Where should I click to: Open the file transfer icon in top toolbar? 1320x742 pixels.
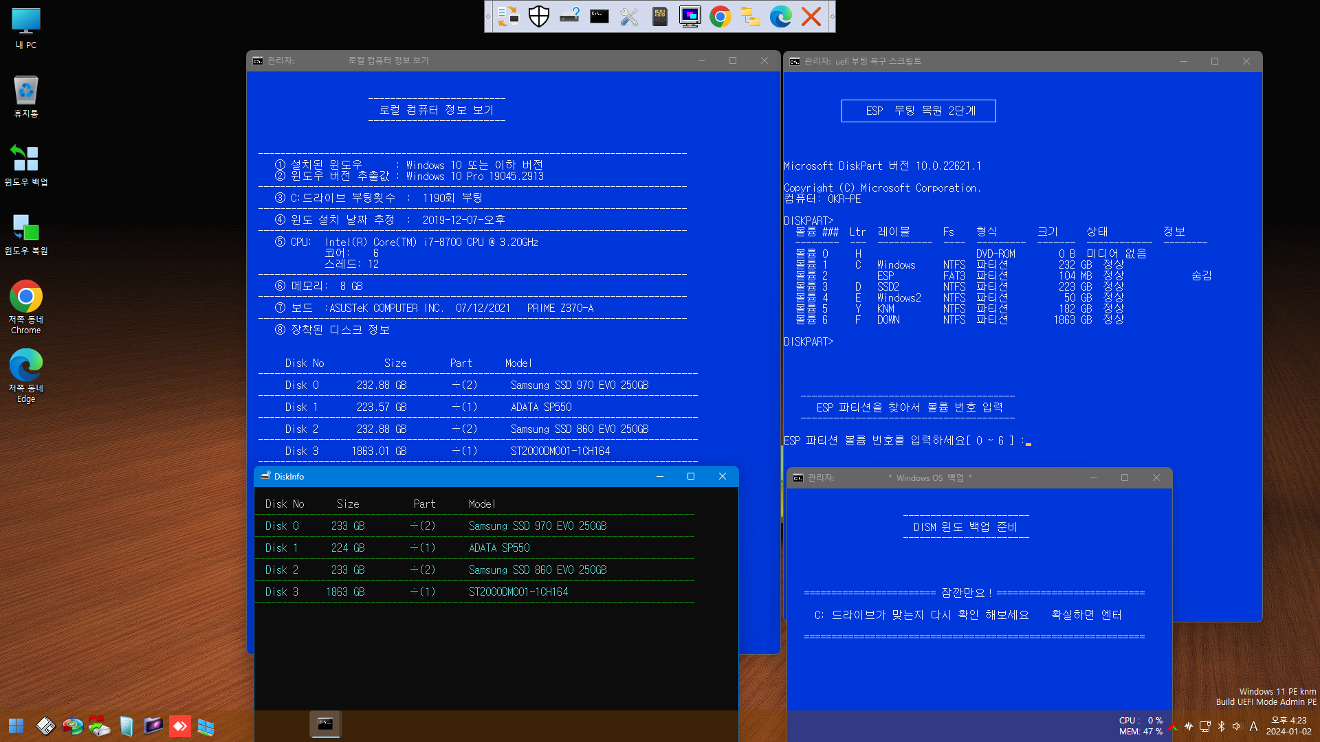coord(508,16)
